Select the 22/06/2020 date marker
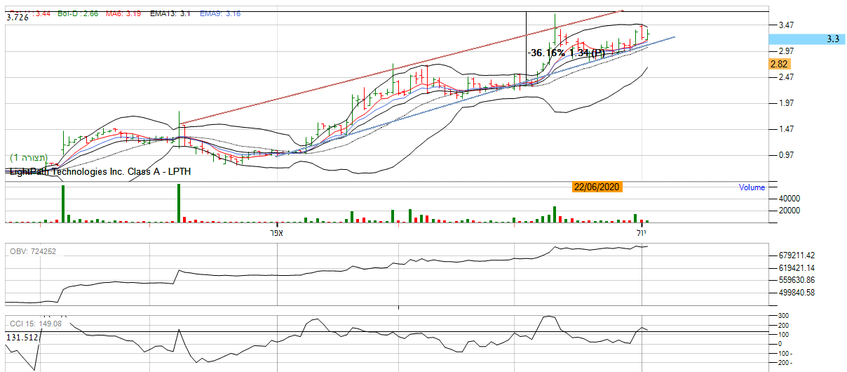This screenshot has width=847, height=372. coord(597,187)
